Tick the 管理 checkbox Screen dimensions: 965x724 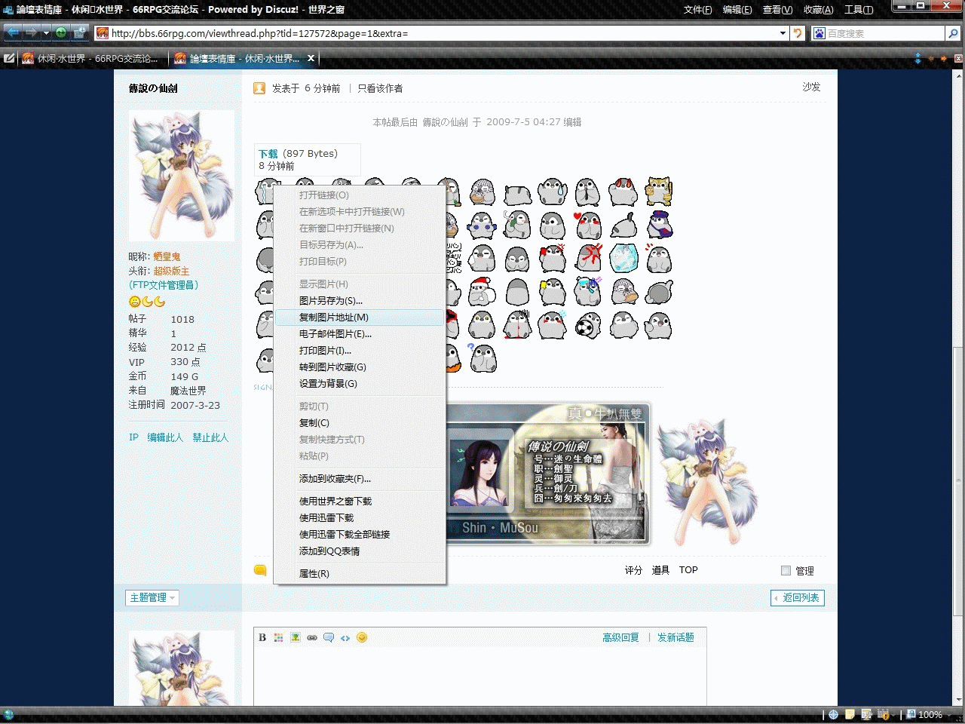(x=786, y=570)
